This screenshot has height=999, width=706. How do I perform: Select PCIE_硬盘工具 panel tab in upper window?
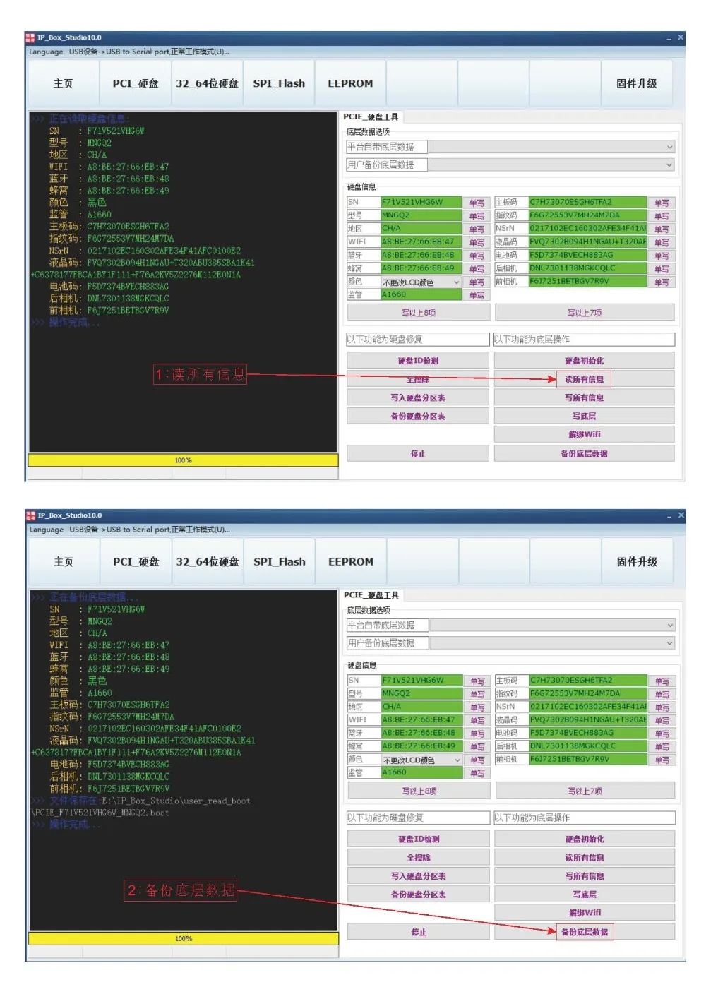pos(371,116)
